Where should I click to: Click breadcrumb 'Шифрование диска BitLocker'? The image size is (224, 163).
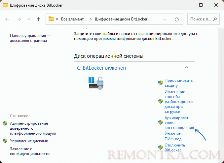click(x=121, y=19)
